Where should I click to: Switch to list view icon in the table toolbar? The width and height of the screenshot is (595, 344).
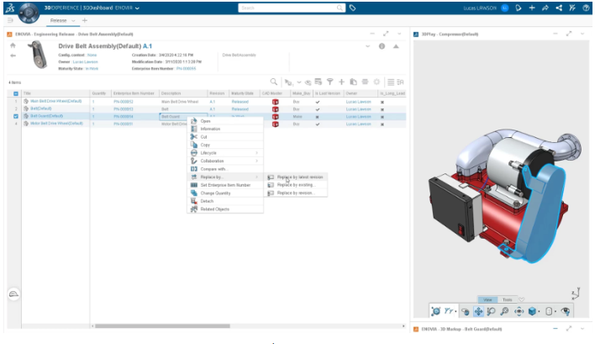(391, 82)
